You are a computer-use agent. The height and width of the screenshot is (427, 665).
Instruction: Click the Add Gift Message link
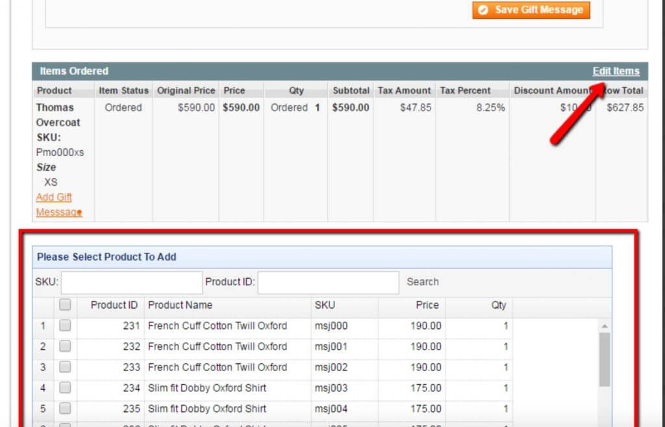click(x=59, y=205)
